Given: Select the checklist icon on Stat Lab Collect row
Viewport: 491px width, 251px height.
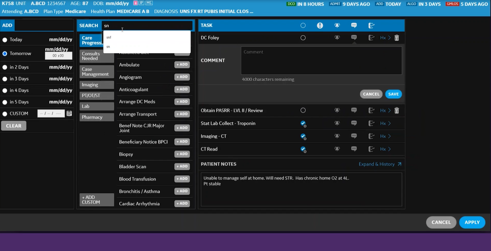Looking at the screenshot, I should [x=371, y=123].
